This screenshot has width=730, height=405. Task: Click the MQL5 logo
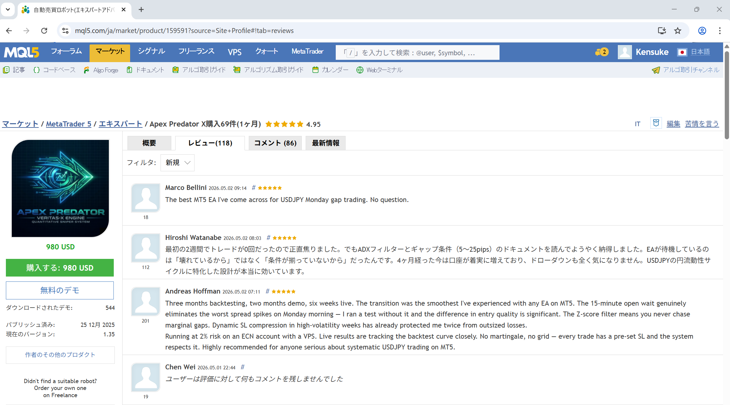[x=22, y=52]
